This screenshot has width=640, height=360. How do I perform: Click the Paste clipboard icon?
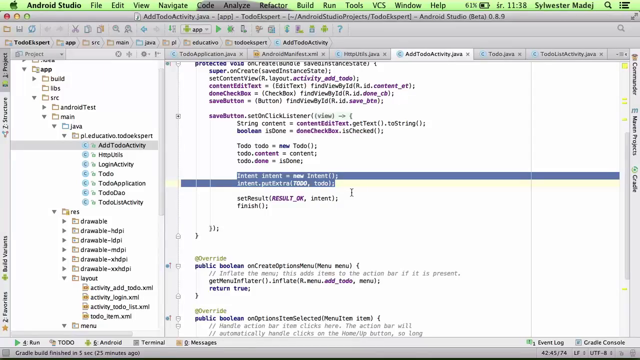click(100, 29)
